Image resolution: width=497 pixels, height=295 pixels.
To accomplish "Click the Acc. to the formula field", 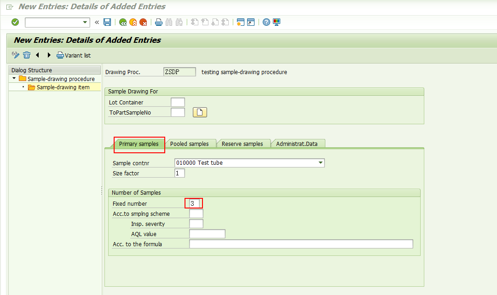I will coord(301,244).
